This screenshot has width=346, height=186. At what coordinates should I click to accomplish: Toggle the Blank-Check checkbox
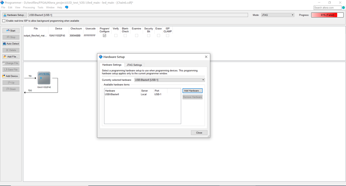click(125, 36)
